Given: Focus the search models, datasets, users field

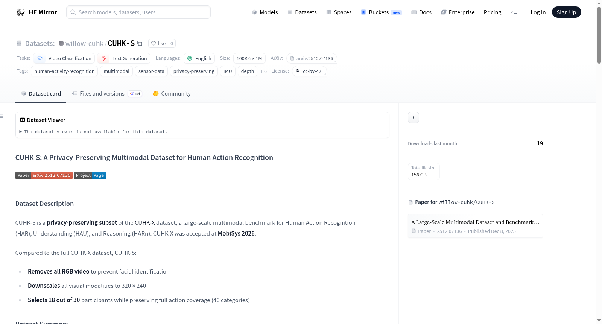Looking at the screenshot, I should (x=138, y=12).
